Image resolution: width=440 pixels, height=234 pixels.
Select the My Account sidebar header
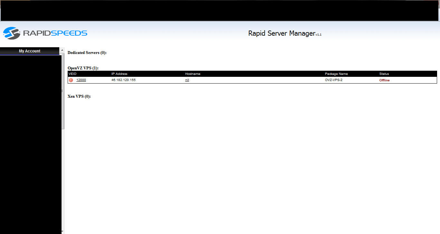(30, 51)
